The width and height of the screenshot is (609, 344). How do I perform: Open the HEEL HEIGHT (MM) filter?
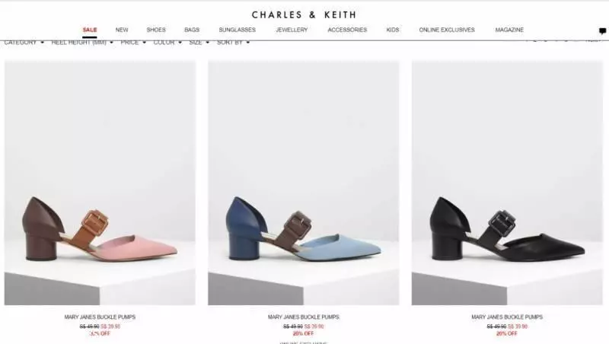[x=82, y=43]
